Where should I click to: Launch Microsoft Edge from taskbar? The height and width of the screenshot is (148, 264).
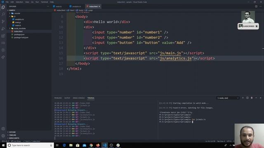coord(64,145)
